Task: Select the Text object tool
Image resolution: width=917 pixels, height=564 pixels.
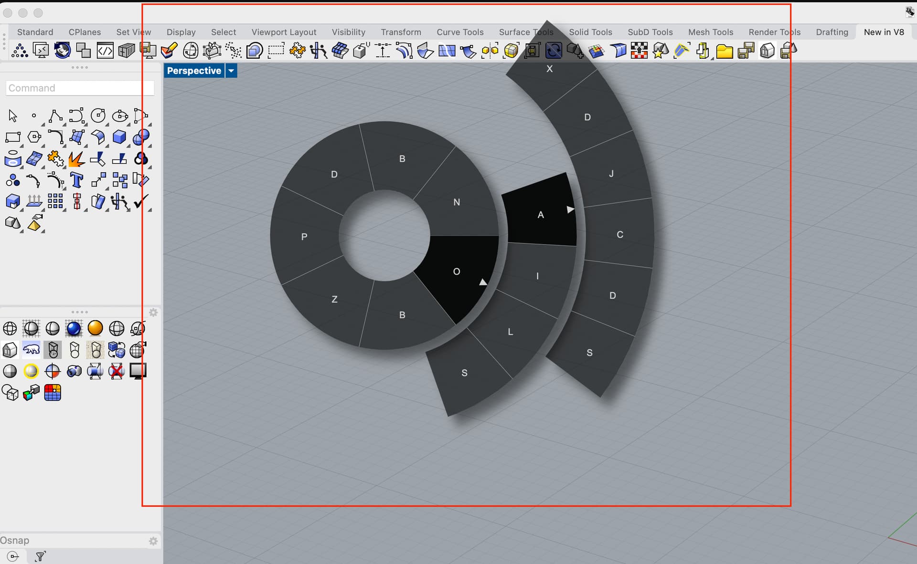Action: (x=76, y=180)
